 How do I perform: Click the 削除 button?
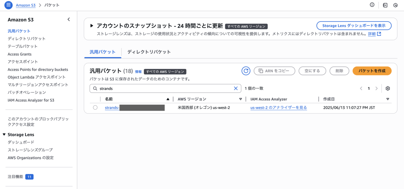click(x=339, y=71)
